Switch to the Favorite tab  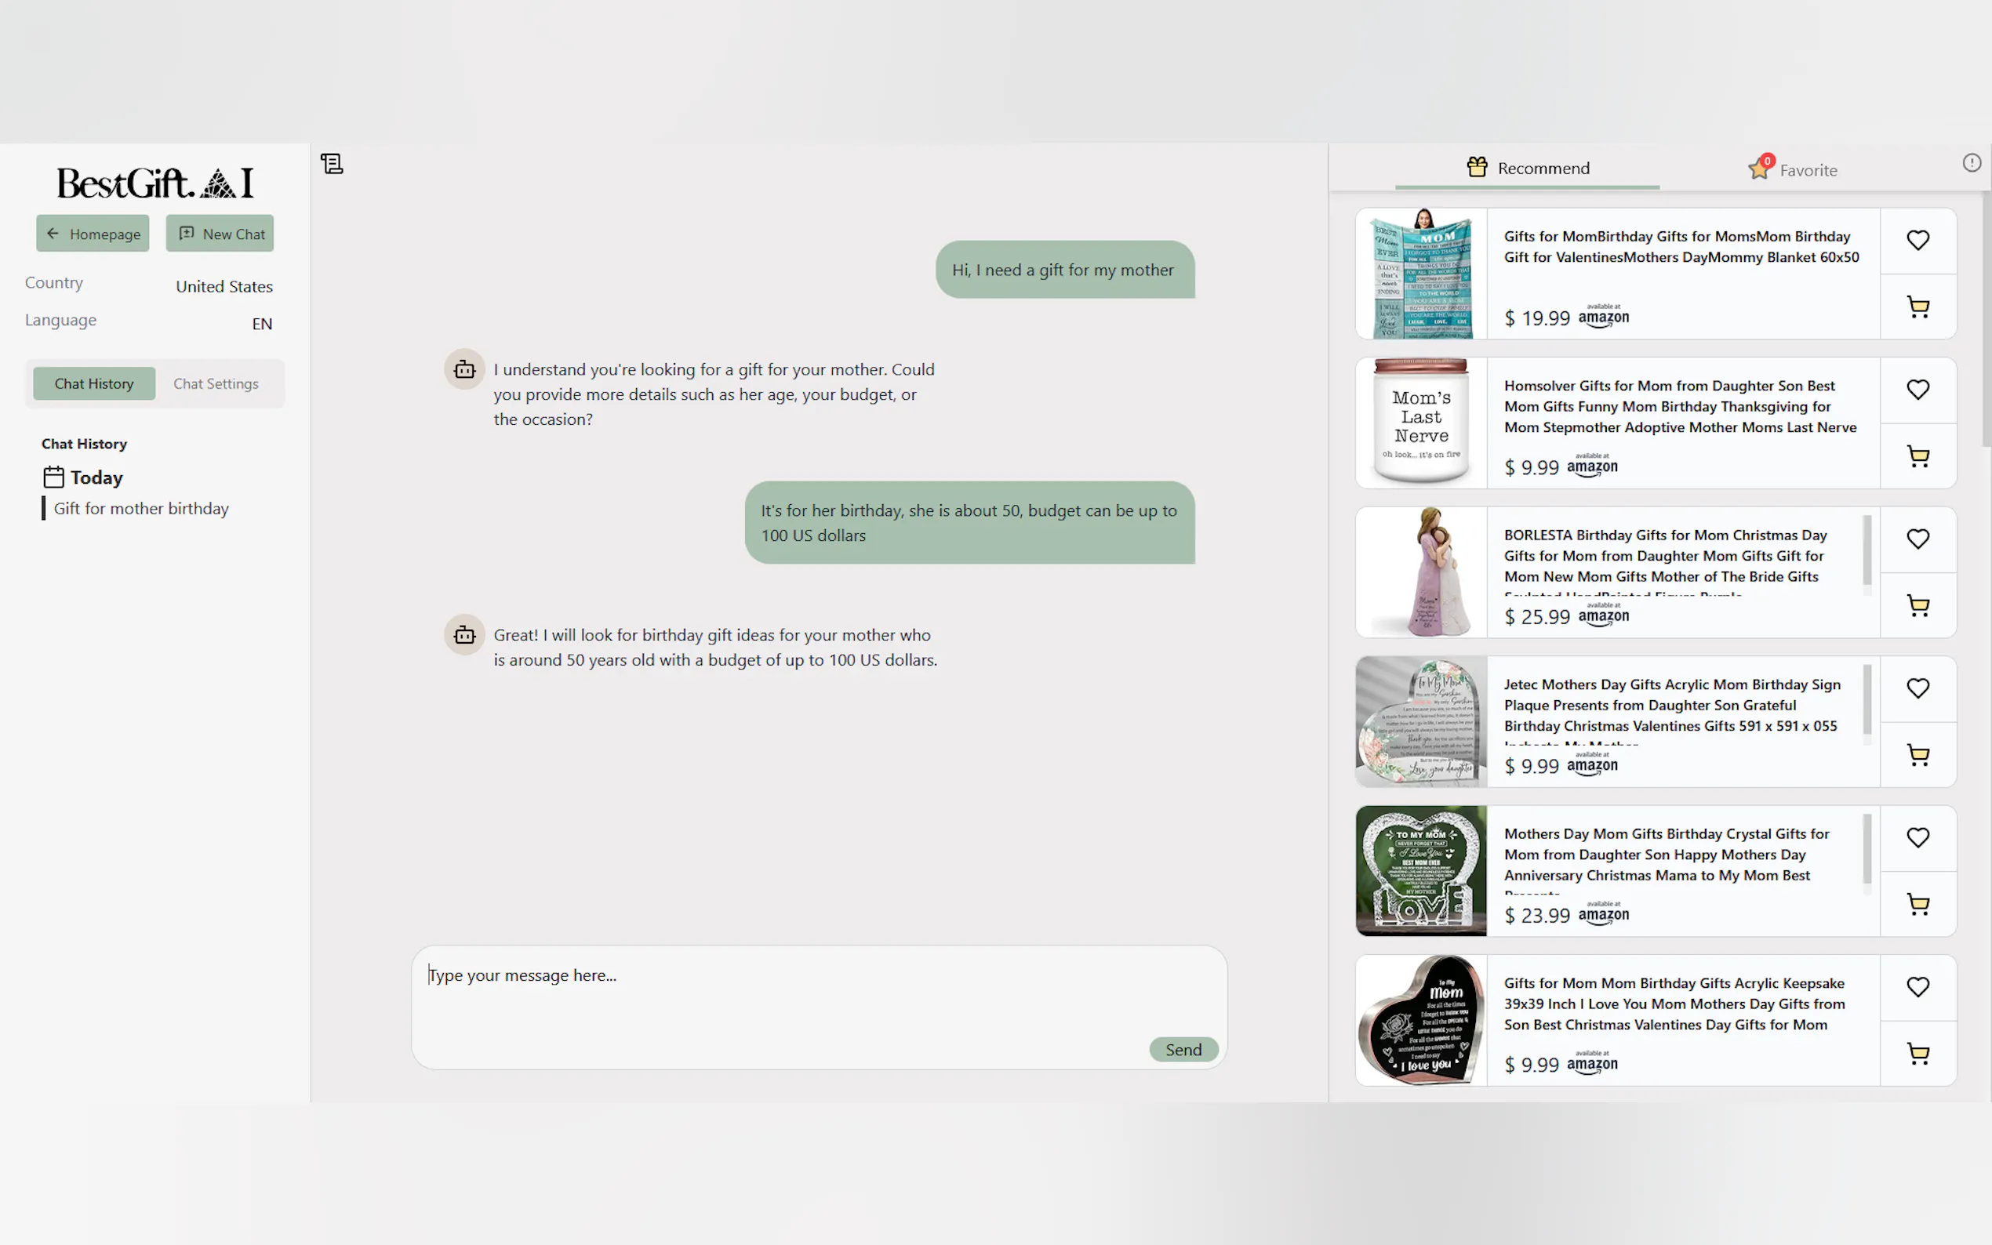pos(1793,169)
